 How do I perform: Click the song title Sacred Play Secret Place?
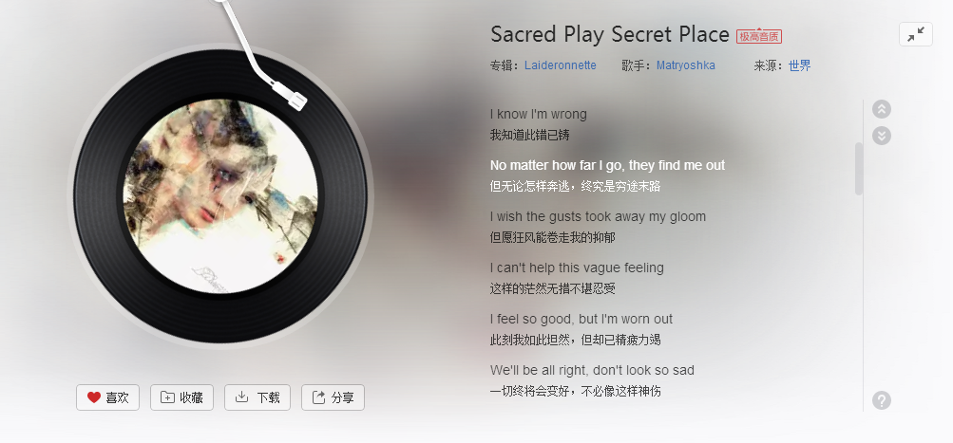pos(610,34)
